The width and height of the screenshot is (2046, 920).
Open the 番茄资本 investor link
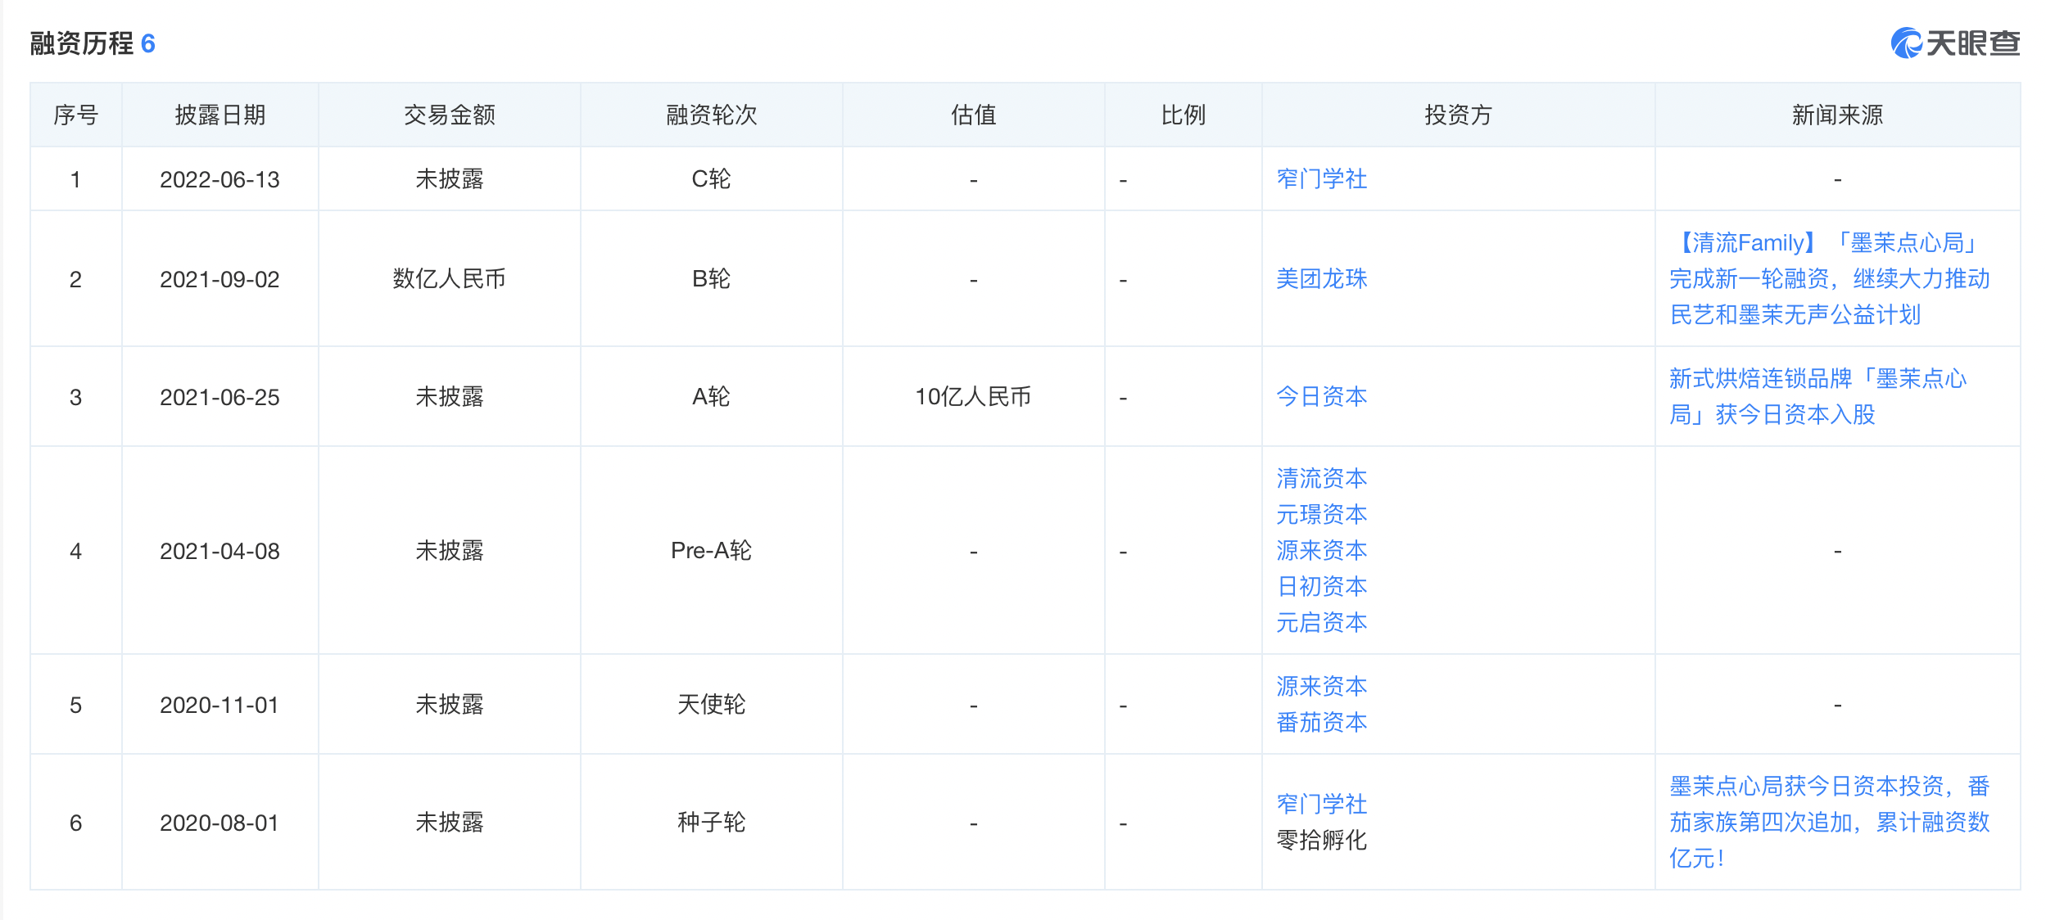coord(1321,723)
